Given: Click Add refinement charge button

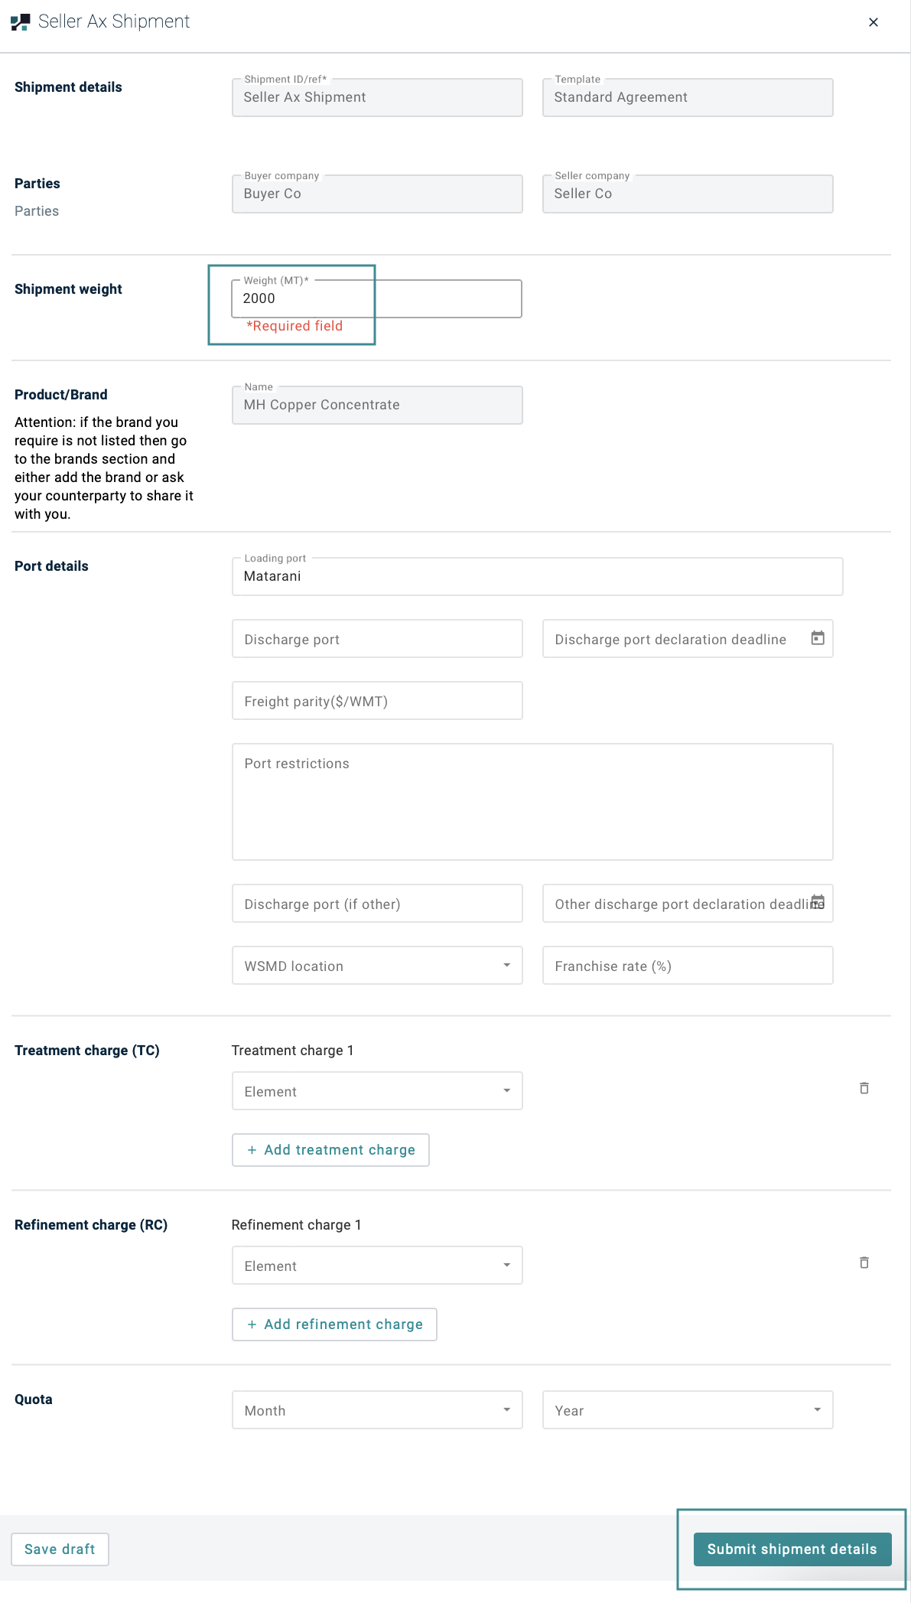Looking at the screenshot, I should click(x=334, y=1324).
